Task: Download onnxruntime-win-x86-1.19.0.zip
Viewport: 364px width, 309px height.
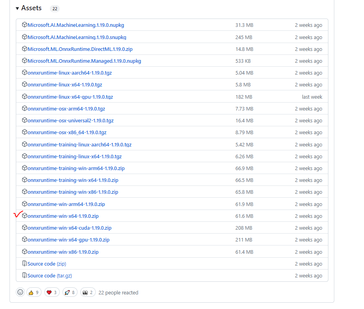Action: pos(63,252)
